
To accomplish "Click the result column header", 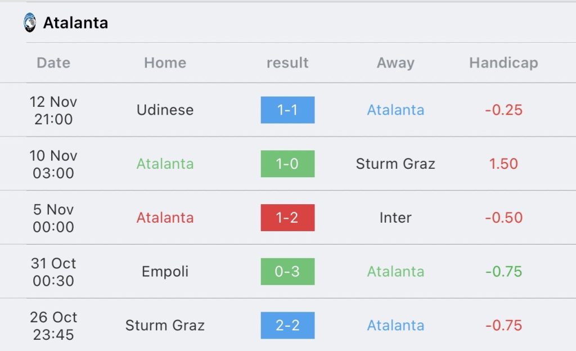I will coord(287,63).
